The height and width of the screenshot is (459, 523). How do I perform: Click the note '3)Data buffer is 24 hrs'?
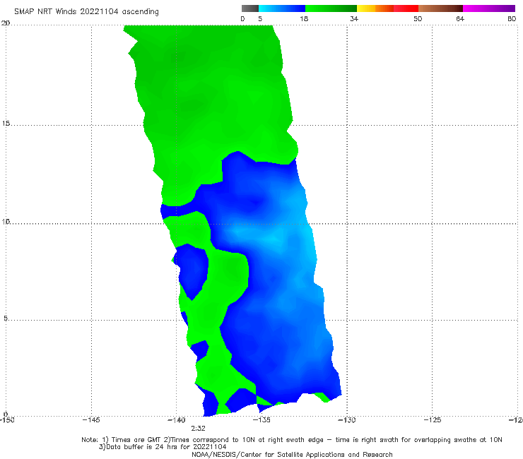pyautogui.click(x=163, y=447)
